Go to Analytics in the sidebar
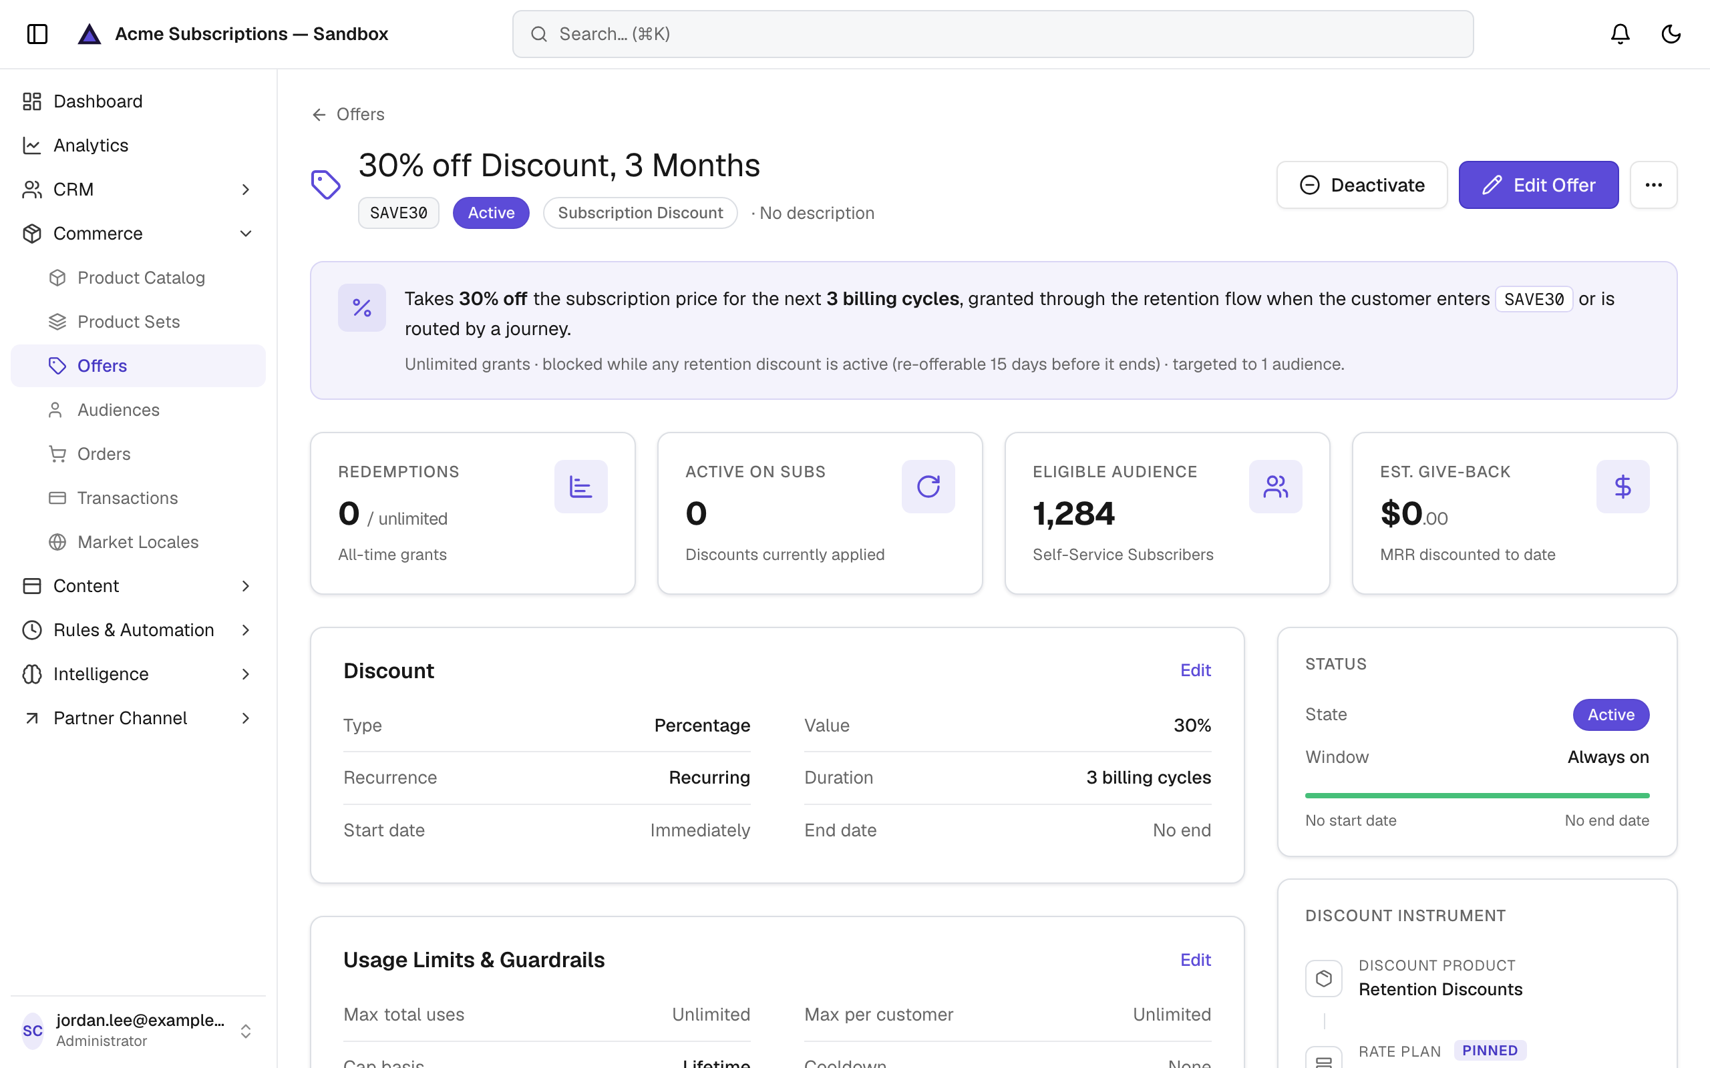This screenshot has width=1710, height=1068. click(x=138, y=146)
